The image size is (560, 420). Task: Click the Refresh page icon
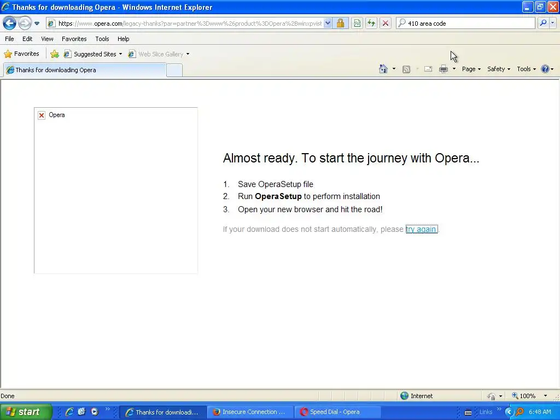pyautogui.click(x=371, y=24)
